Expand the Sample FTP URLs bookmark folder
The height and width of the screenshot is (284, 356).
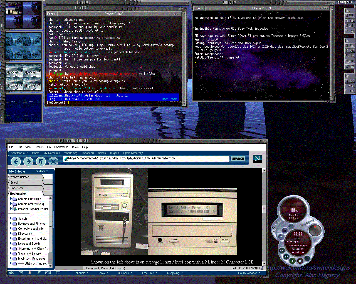tap(11, 199)
